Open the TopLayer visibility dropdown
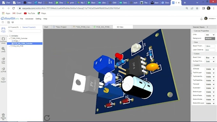 pos(210,84)
